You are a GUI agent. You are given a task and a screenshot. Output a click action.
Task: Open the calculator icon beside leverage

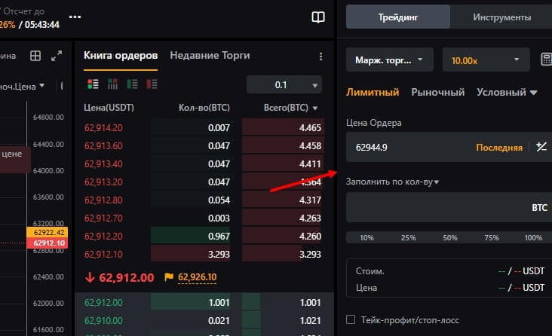546,60
